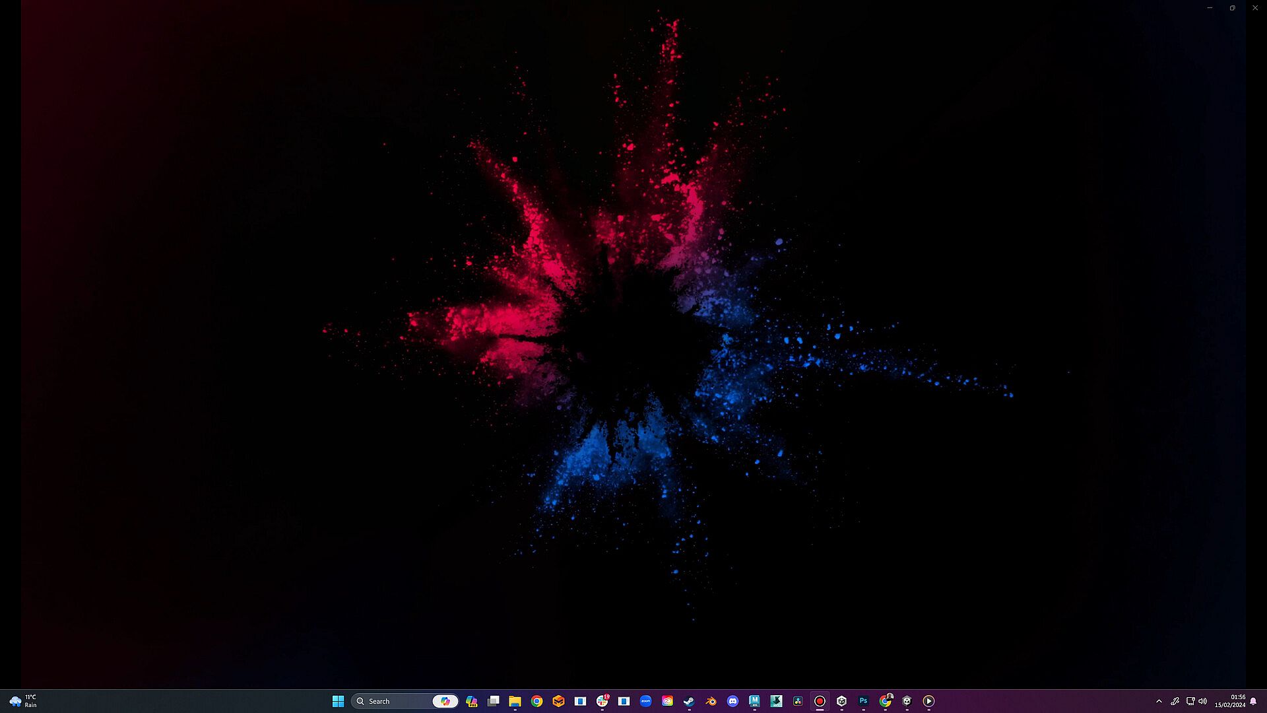1267x713 pixels.
Task: Open the Windows Start menu
Action: [x=338, y=701]
